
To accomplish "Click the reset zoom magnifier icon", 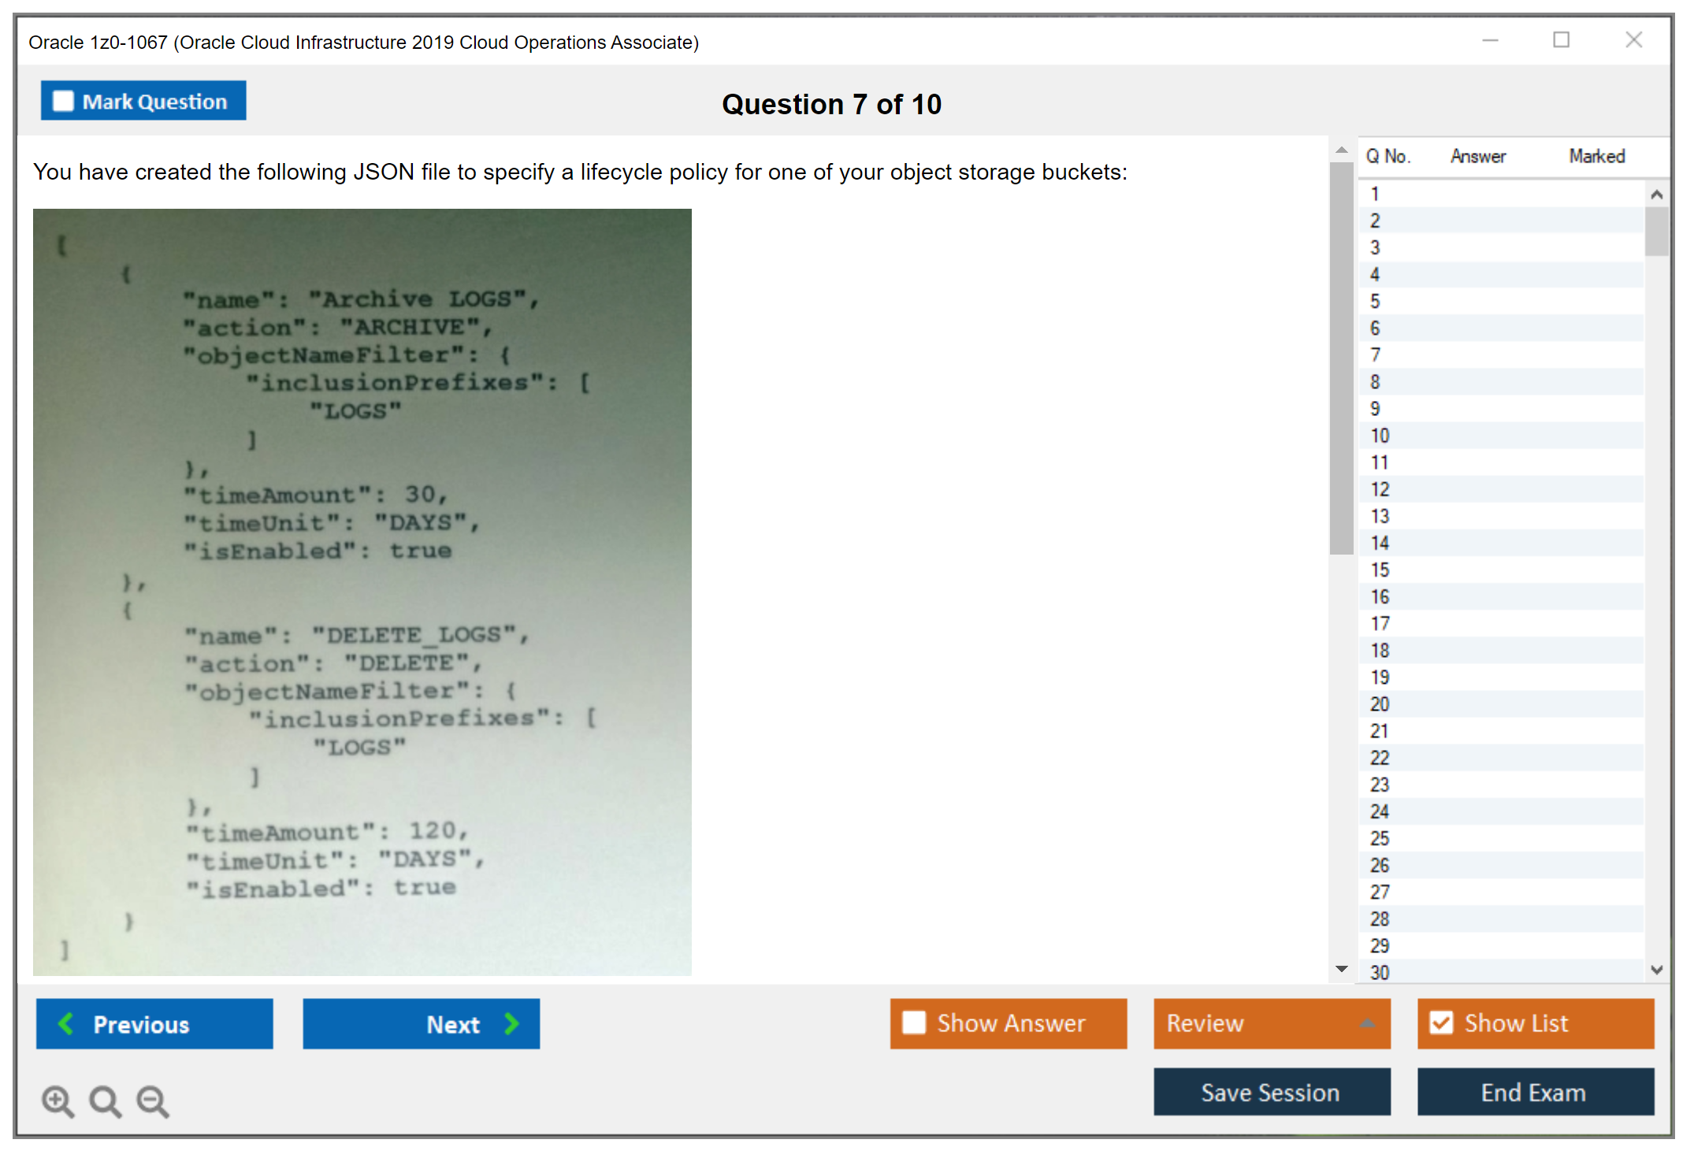I will (105, 1100).
